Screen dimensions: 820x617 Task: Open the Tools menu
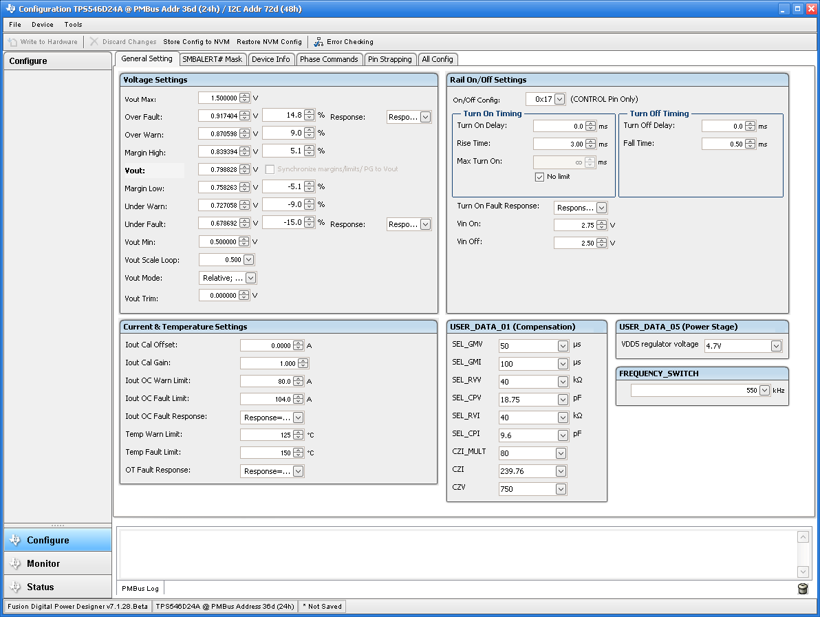73,25
